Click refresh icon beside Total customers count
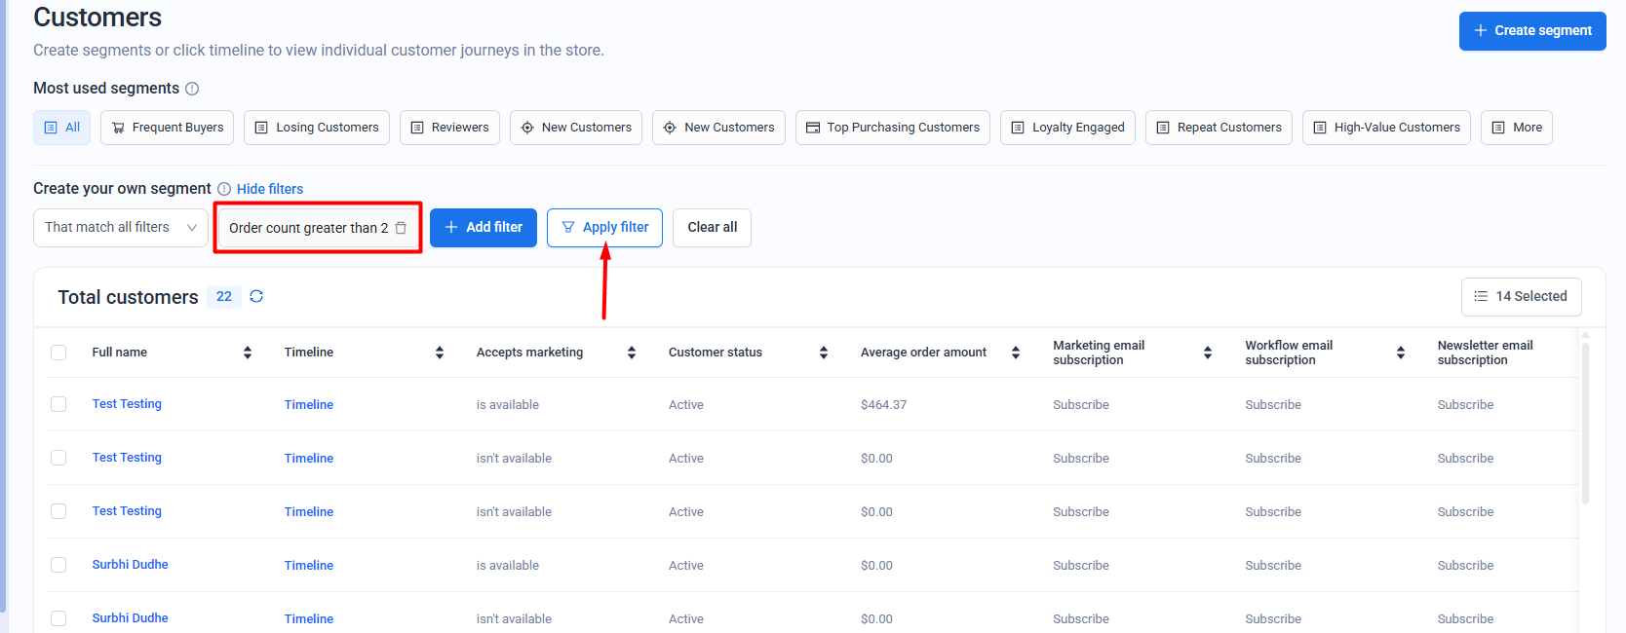 (256, 296)
